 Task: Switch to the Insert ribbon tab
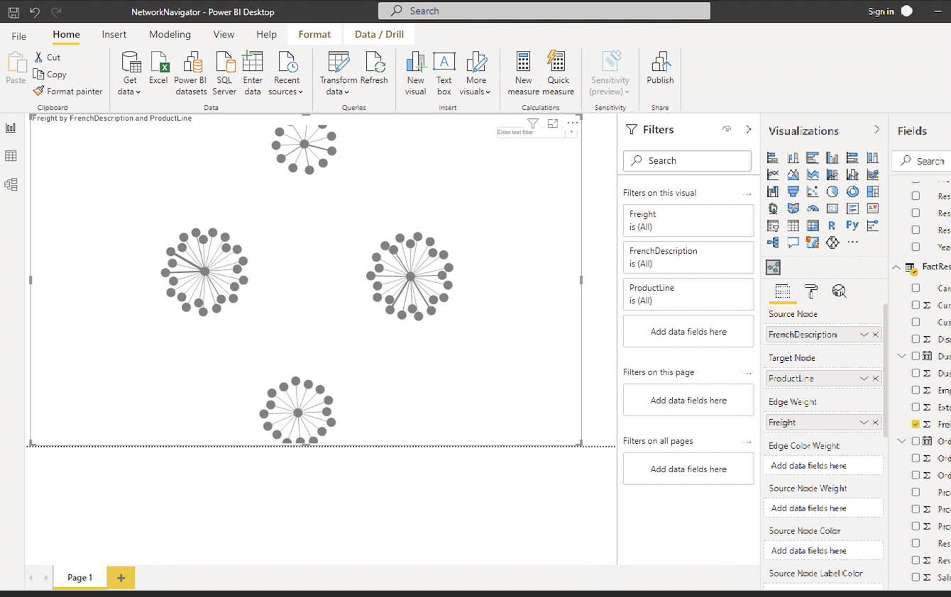[114, 34]
